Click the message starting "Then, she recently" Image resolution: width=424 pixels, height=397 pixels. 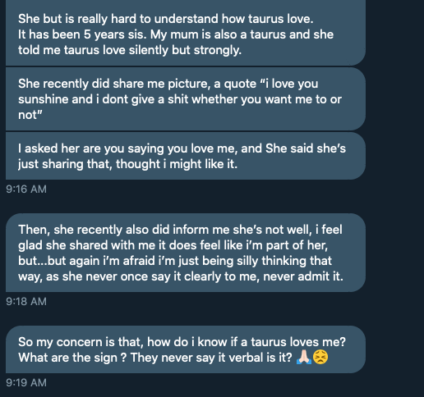click(186, 253)
